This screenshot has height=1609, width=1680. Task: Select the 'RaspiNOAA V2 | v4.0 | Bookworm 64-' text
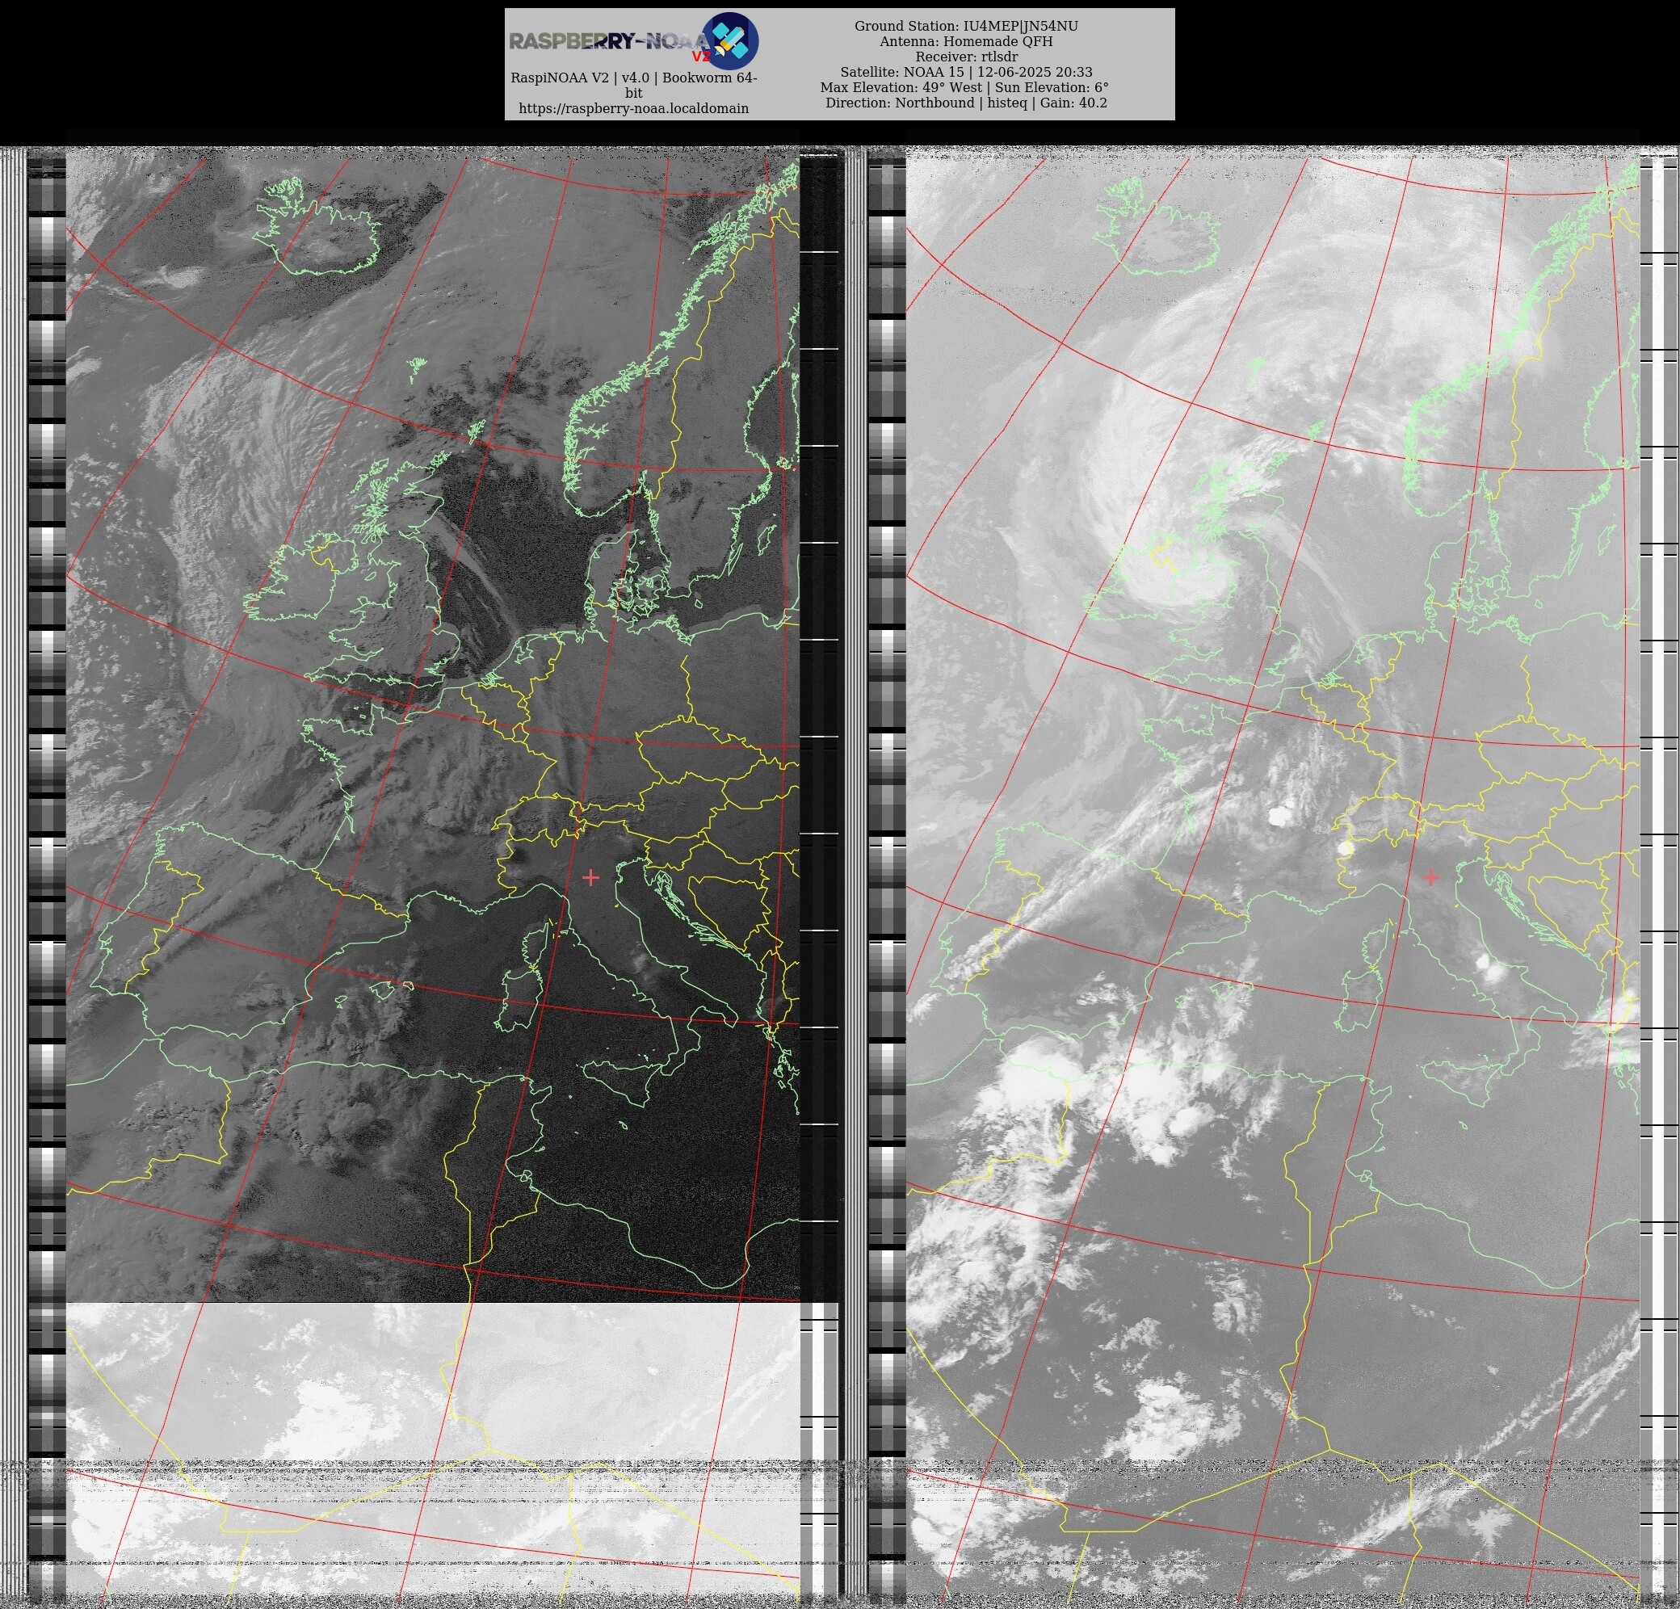[x=633, y=78]
